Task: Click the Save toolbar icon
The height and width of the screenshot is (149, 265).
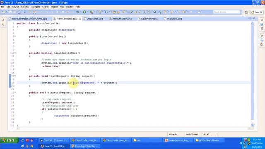Action: click(10, 12)
